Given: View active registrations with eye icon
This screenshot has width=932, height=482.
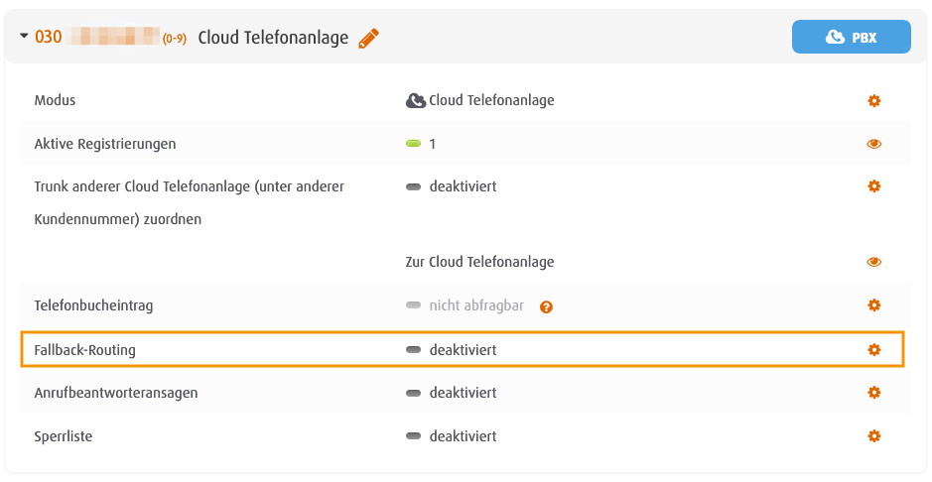Looking at the screenshot, I should [873, 144].
